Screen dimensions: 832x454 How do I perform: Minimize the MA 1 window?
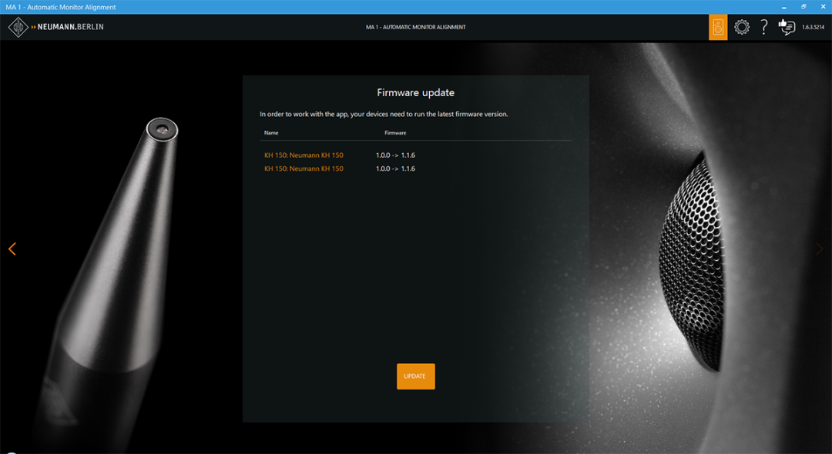[x=783, y=7]
